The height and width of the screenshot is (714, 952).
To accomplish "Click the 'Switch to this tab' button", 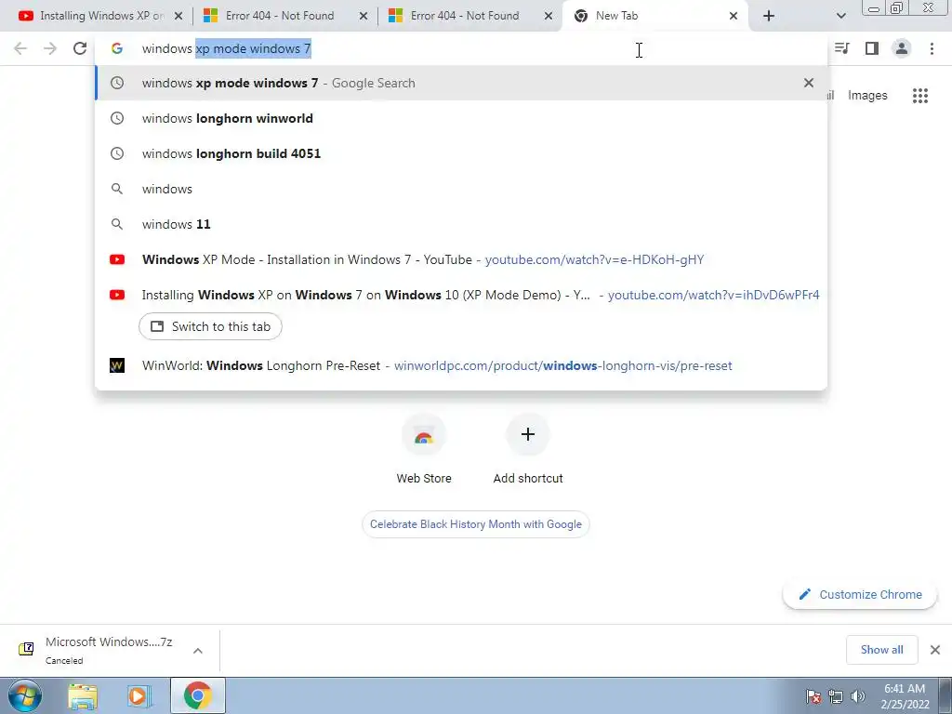I will pos(210,326).
